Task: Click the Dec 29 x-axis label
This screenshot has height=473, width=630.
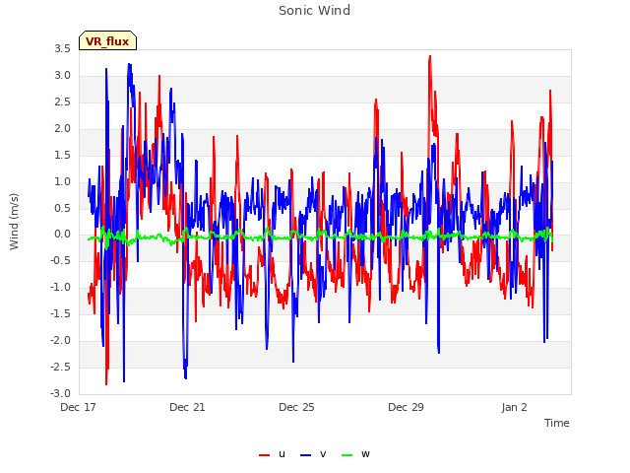Action: pyautogui.click(x=406, y=407)
